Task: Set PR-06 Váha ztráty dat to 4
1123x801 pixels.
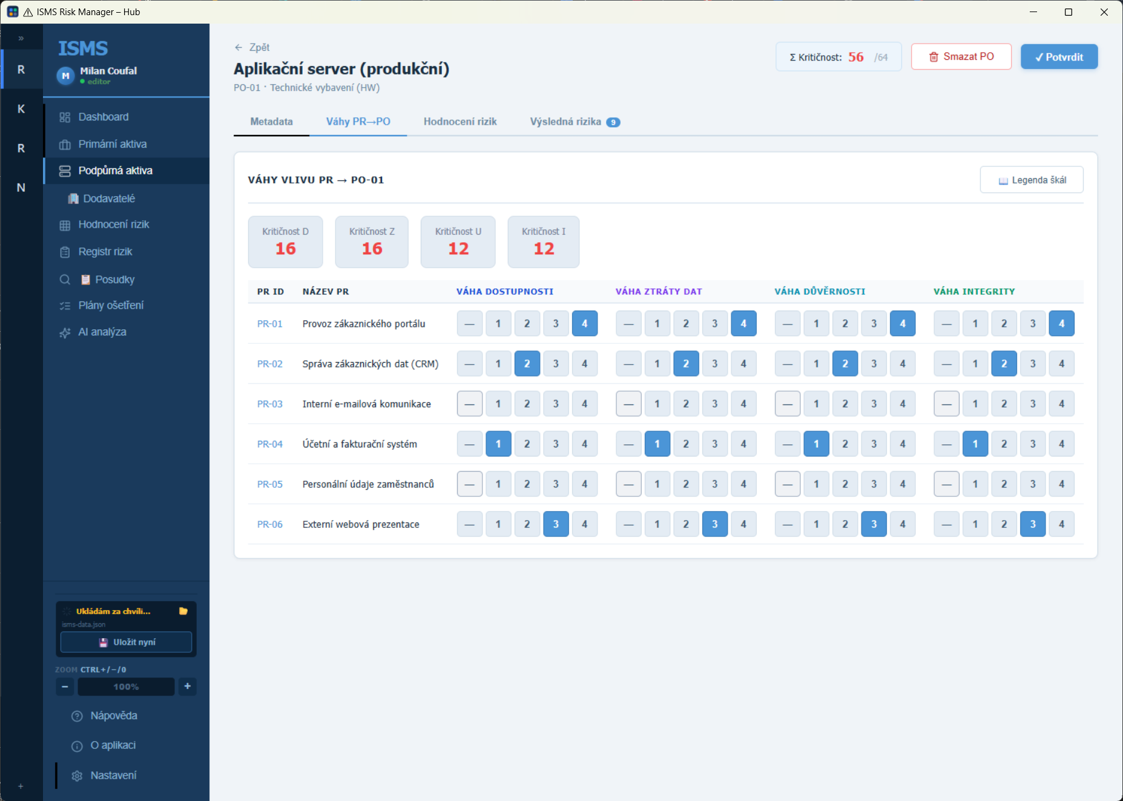Action: coord(743,524)
